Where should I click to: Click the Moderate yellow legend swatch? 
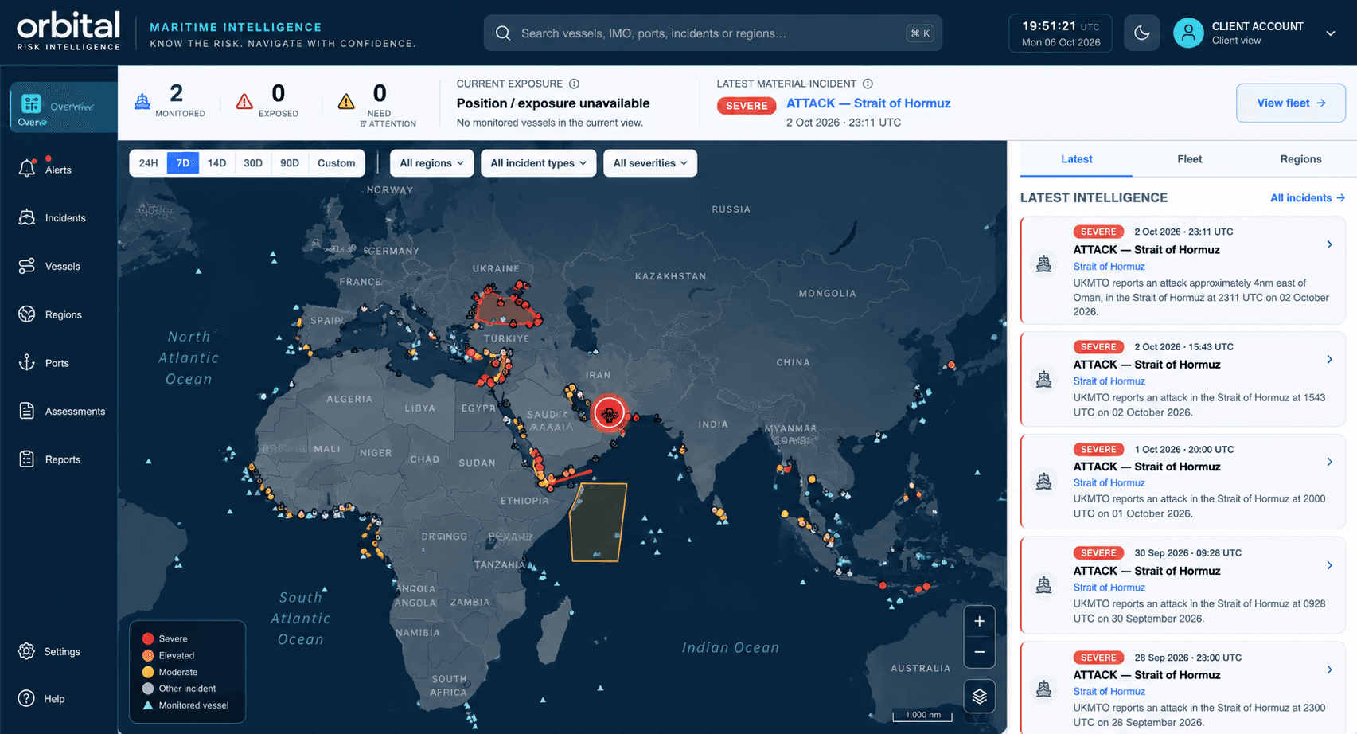pos(148,672)
